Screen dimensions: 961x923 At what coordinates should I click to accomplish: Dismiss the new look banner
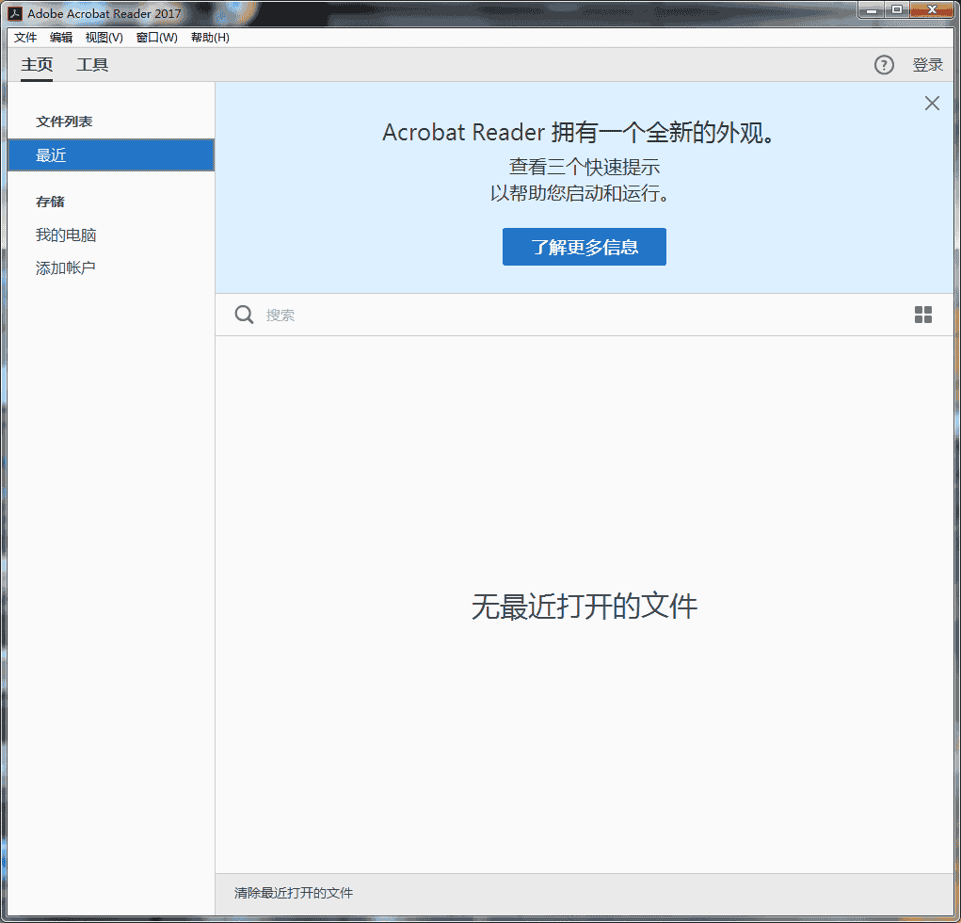932,104
